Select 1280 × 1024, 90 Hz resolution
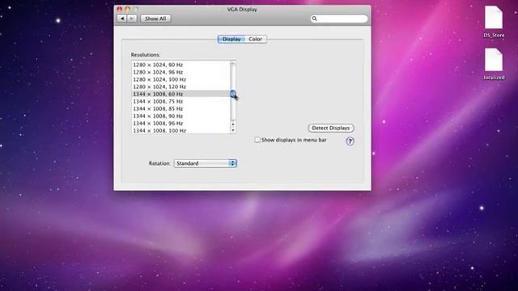The height and width of the screenshot is (291, 518). click(181, 65)
